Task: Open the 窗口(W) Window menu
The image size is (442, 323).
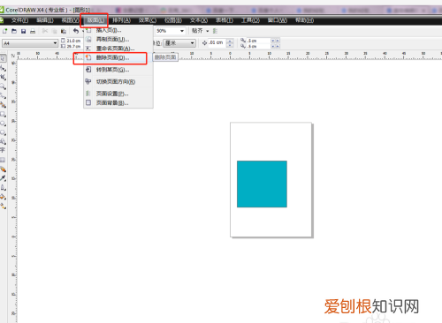Action: (278, 20)
